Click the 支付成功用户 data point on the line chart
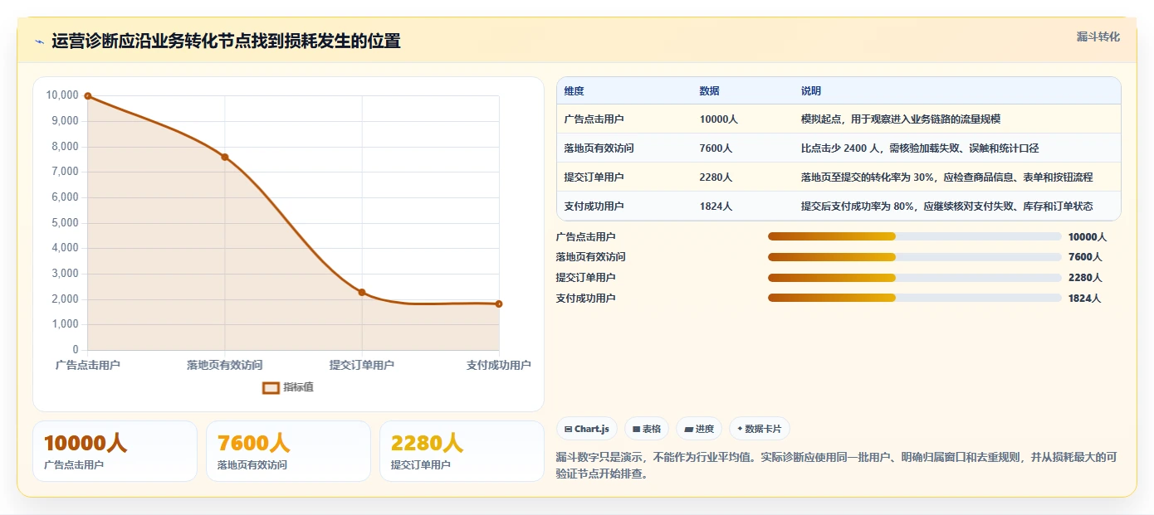Screen dimensions: 1154x515 [499, 304]
